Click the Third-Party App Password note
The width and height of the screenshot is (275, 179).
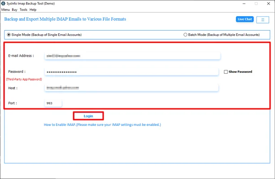[24, 79]
